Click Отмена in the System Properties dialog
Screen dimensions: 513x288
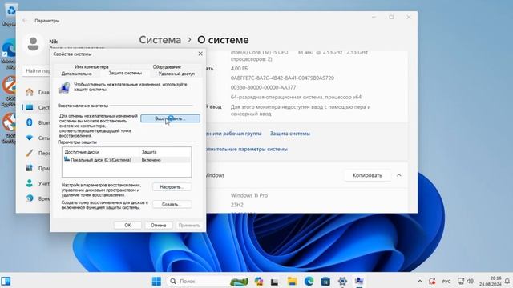coord(159,225)
